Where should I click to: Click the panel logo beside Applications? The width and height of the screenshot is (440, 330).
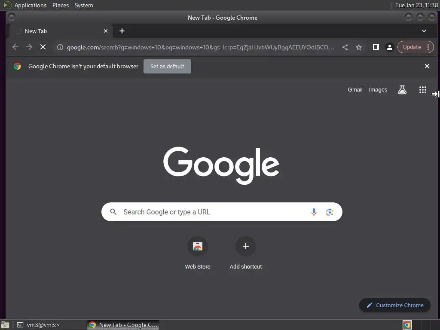[x=7, y=5]
